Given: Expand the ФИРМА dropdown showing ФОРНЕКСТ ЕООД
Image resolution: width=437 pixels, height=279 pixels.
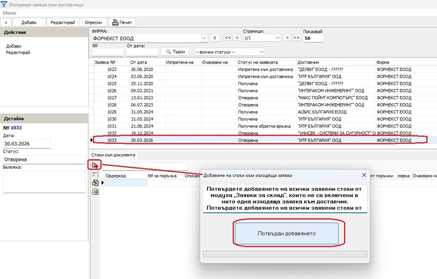Looking at the screenshot, I should coord(204,38).
